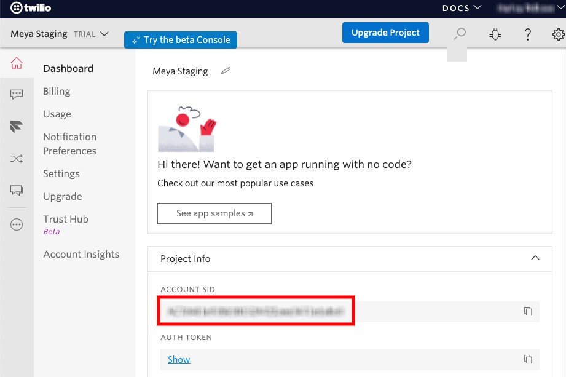Screen dimensions: 566x377
Task: Click the ACCOUNT SID label
Action: pos(187,290)
